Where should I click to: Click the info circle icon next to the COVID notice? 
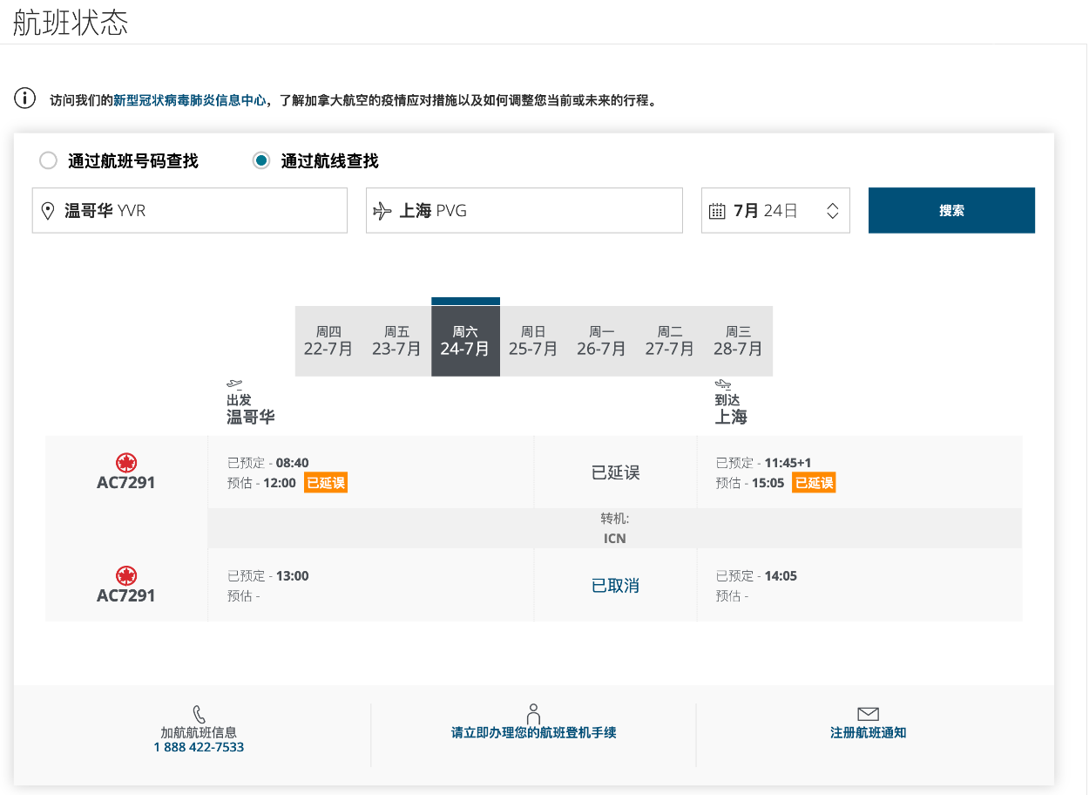pos(24,99)
